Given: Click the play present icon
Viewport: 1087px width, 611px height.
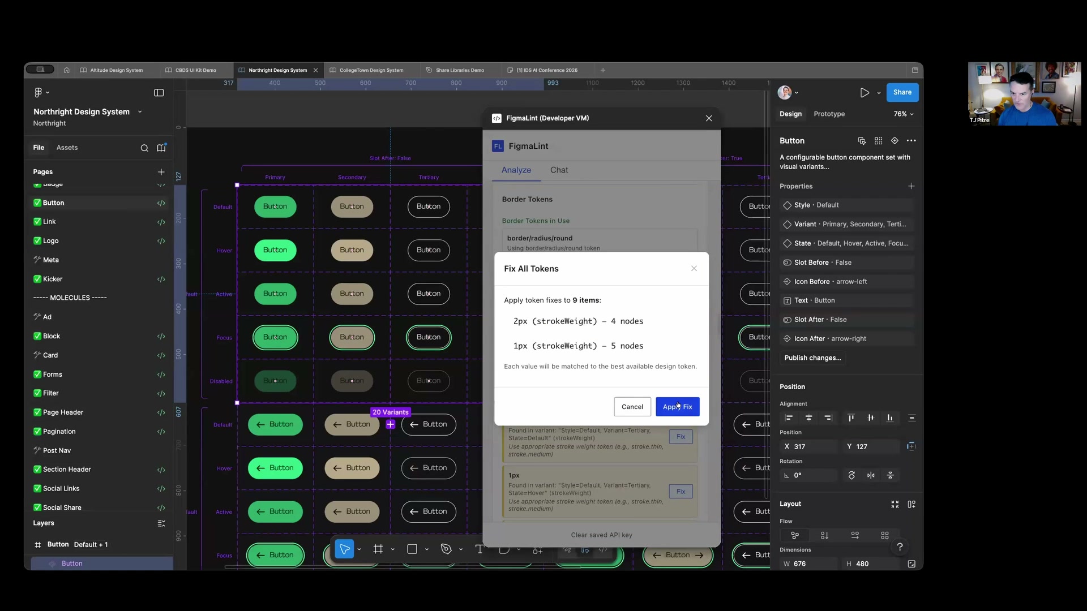Looking at the screenshot, I should [864, 93].
